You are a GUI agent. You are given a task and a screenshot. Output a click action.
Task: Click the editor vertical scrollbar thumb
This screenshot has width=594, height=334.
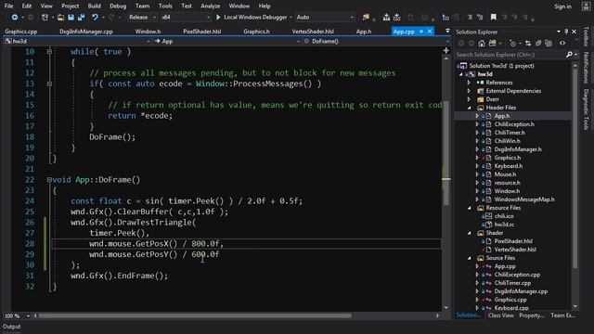(446, 152)
